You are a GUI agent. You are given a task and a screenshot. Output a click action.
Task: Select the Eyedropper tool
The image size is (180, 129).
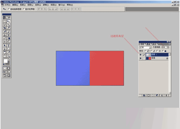click(9, 53)
